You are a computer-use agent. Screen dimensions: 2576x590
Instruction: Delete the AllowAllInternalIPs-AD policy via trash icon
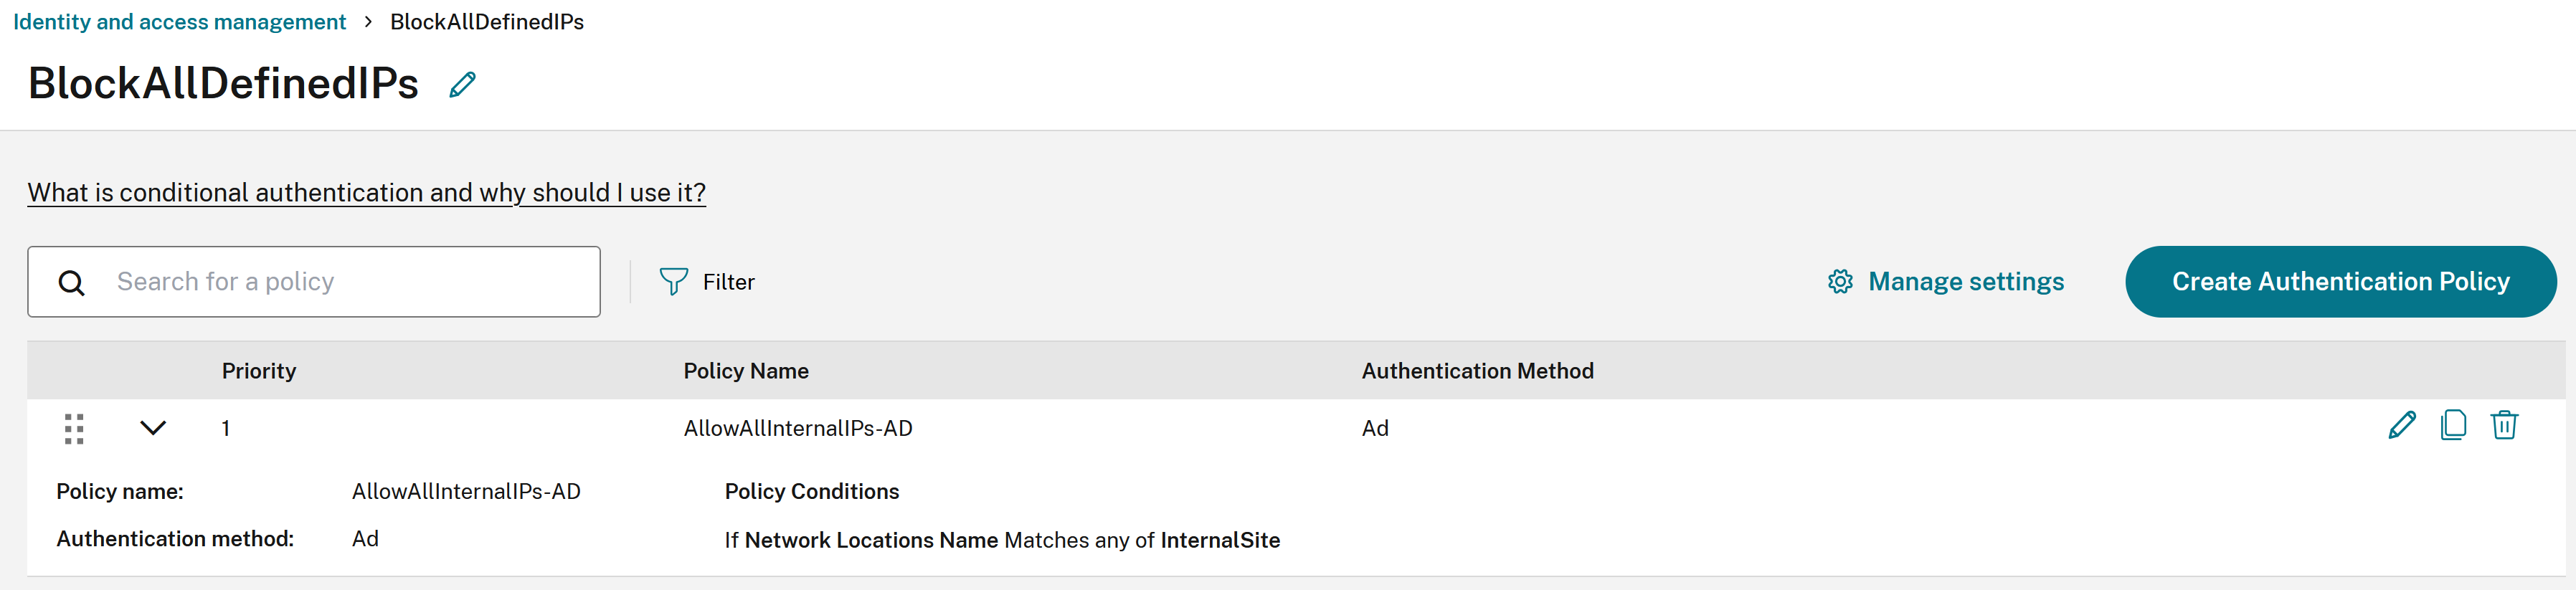point(2503,426)
